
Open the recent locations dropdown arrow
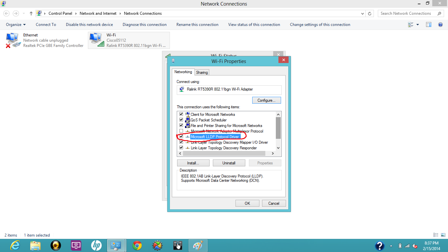[24, 13]
